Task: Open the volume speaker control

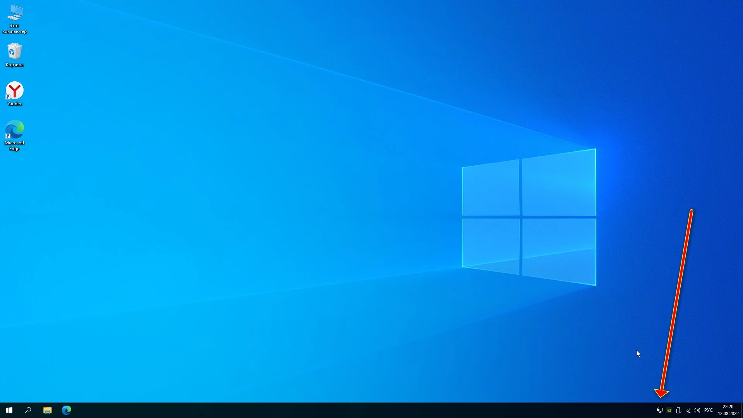Action: pyautogui.click(x=697, y=410)
